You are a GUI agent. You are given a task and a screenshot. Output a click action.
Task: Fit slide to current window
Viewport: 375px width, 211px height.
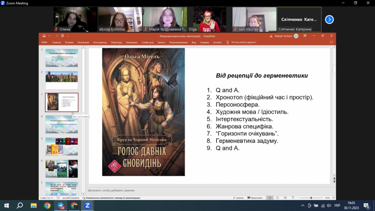click(x=334, y=198)
